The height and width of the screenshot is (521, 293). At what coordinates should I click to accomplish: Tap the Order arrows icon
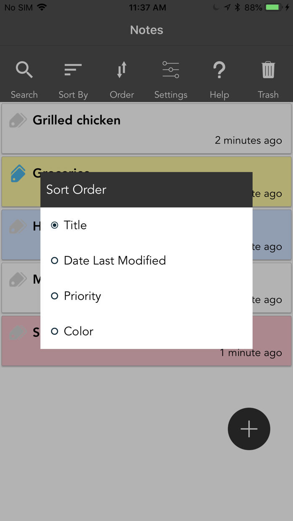(x=122, y=70)
